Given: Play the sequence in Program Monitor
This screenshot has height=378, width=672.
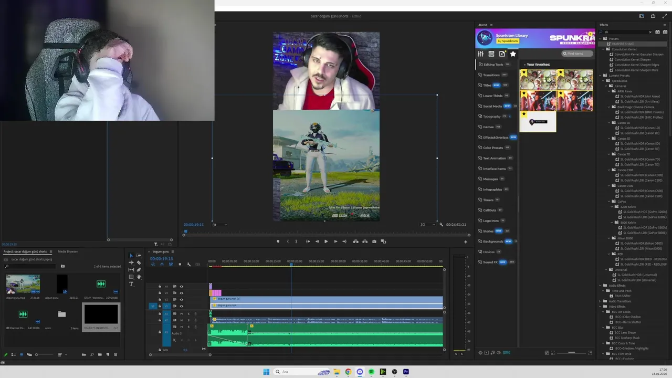Looking at the screenshot, I should pyautogui.click(x=326, y=241).
